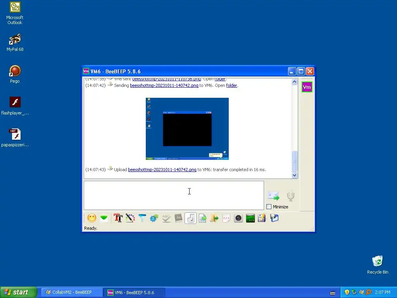Click the chat scrollbar up arrow

[x=294, y=81]
